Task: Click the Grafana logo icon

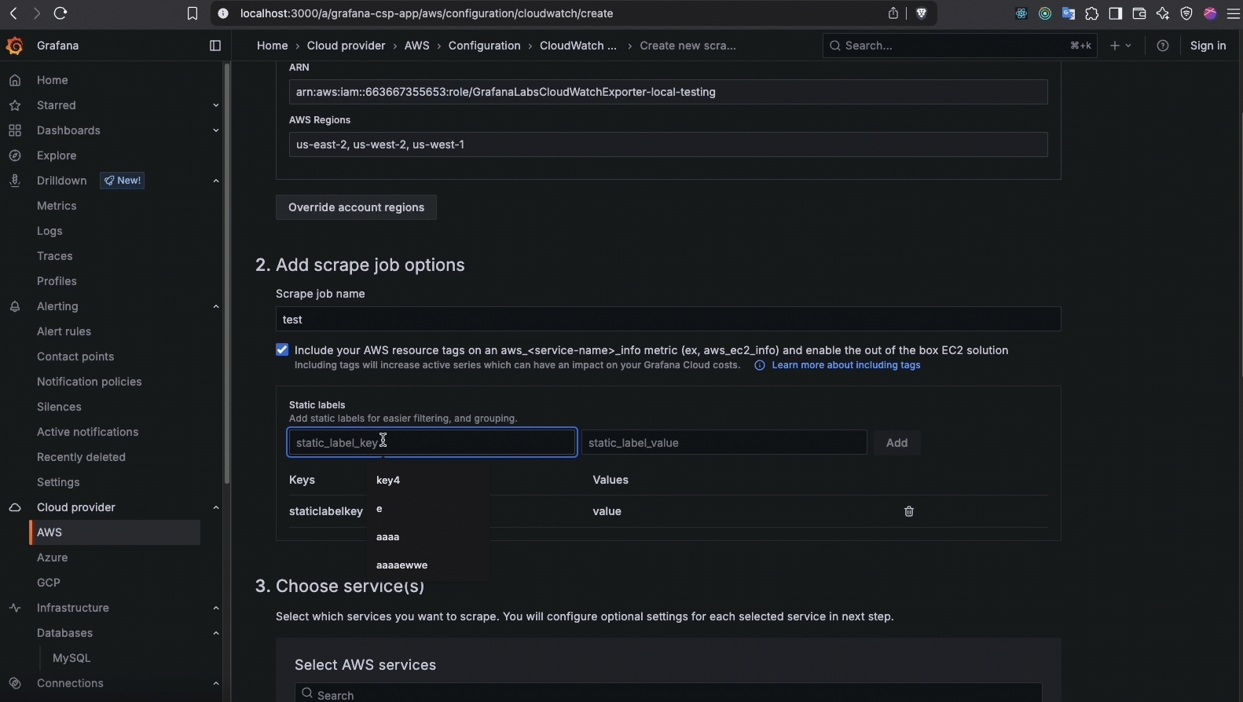Action: [x=14, y=46]
